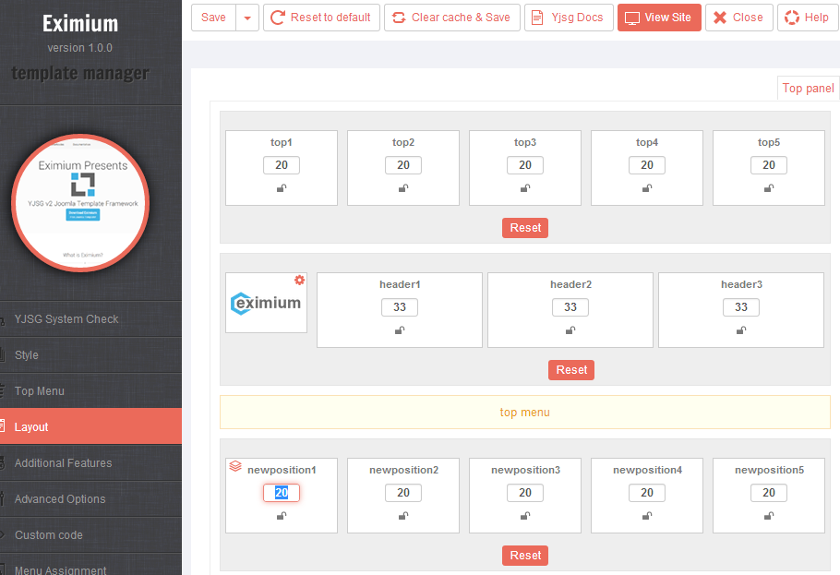Open YJSG System Check section
The height and width of the screenshot is (575, 840).
coord(91,318)
